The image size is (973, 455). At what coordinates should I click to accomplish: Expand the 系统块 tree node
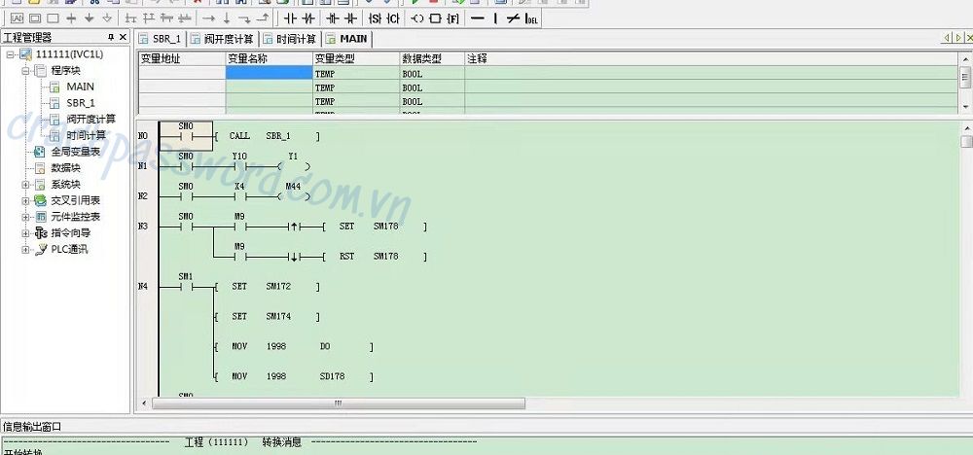(x=26, y=185)
